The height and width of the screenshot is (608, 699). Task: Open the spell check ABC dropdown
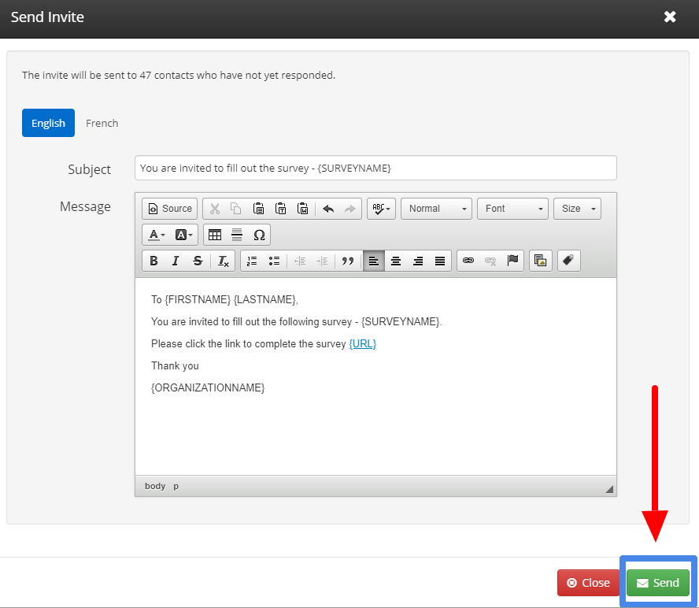381,209
